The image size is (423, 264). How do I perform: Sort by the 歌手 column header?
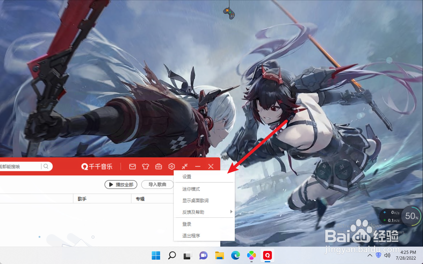pyautogui.click(x=102, y=199)
